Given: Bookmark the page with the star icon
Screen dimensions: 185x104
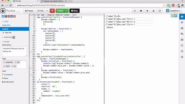Looking at the screenshot, I should click(x=164, y=5).
